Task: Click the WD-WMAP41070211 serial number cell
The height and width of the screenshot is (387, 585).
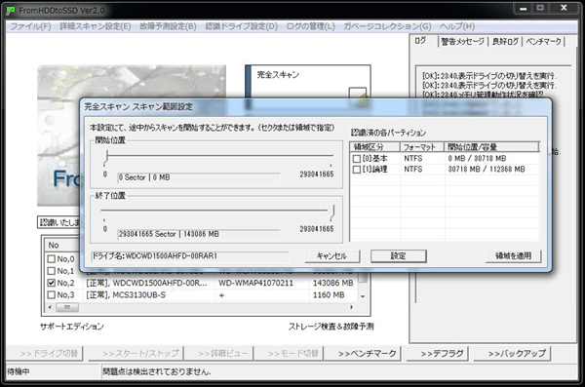Action: tap(255, 283)
